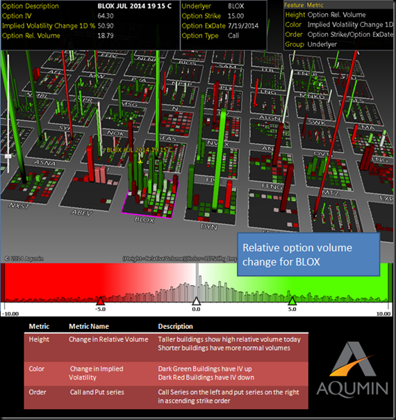Adjust the vertical zoom slider handle
This screenshot has width=396, height=420.
[x=8, y=156]
